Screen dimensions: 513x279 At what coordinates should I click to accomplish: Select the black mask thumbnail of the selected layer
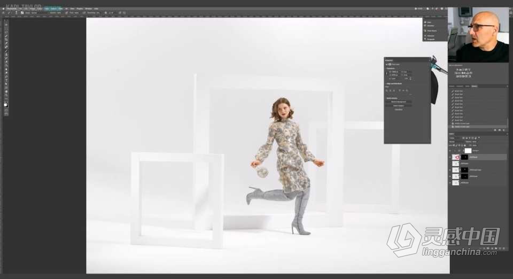tap(464, 158)
